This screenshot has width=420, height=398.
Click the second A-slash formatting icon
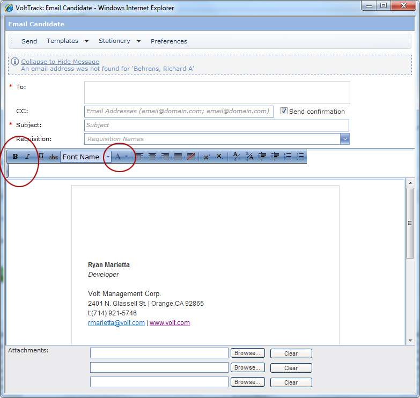coord(249,156)
